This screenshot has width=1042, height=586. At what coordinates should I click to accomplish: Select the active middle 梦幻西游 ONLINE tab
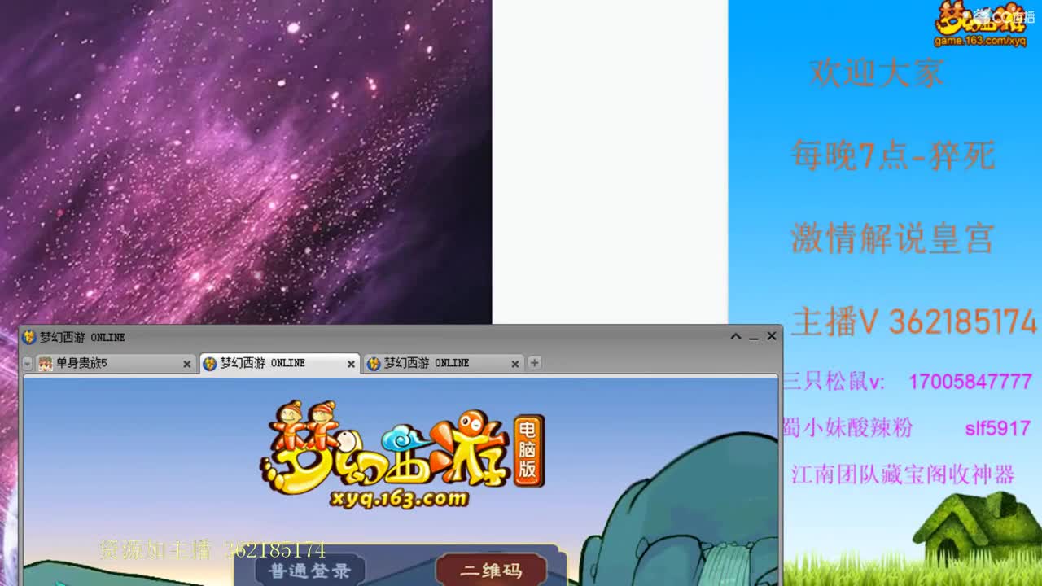(279, 363)
